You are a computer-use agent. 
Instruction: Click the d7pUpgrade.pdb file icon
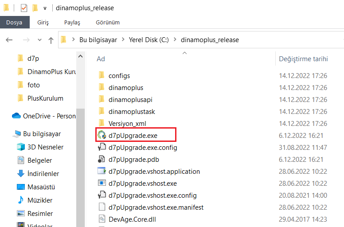(x=102, y=159)
